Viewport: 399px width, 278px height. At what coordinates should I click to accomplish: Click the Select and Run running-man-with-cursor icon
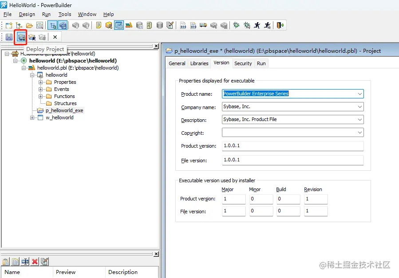[x=267, y=25]
